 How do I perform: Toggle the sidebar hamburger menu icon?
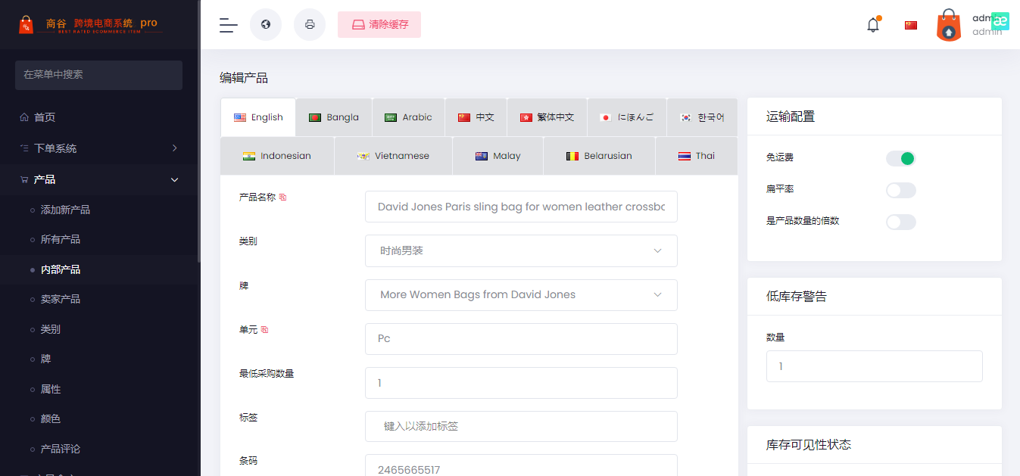click(228, 25)
